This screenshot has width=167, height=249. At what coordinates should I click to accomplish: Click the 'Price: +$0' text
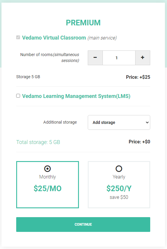(139, 142)
